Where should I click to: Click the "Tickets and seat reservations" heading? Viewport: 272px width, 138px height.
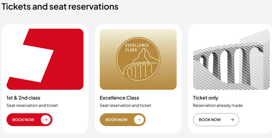60,6
